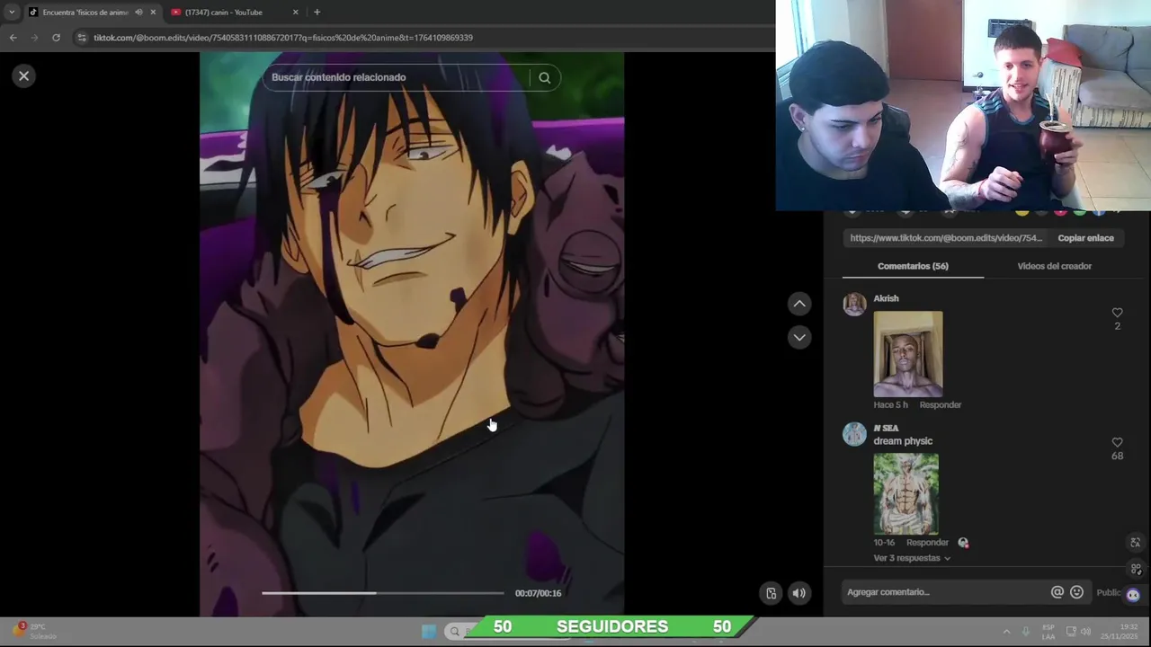
Task: Open the 'N SEA' username link
Action: tap(886, 428)
